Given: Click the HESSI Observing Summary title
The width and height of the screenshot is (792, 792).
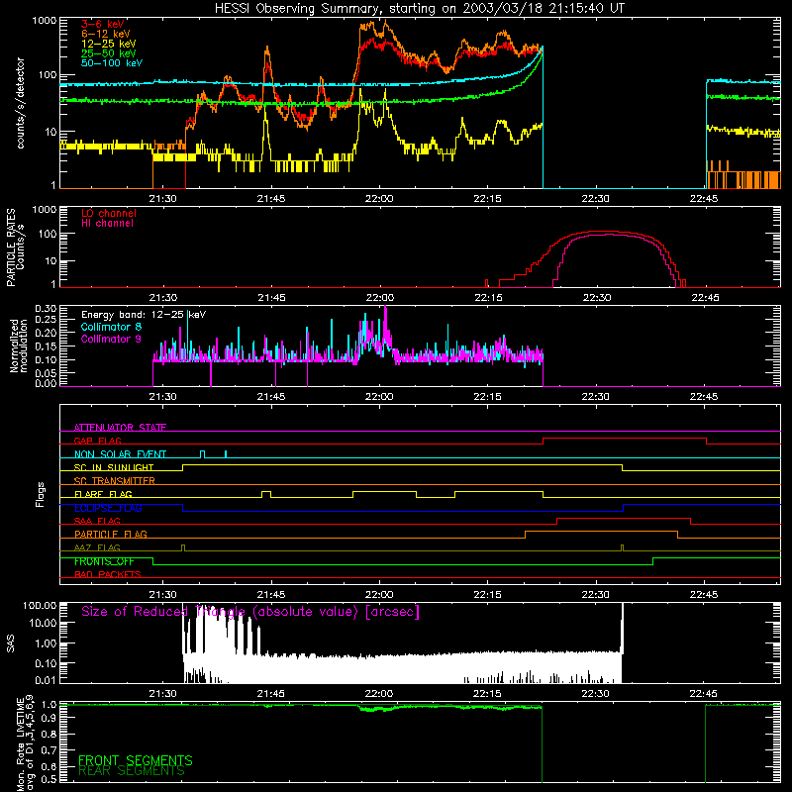Looking at the screenshot, I should pyautogui.click(x=419, y=8).
